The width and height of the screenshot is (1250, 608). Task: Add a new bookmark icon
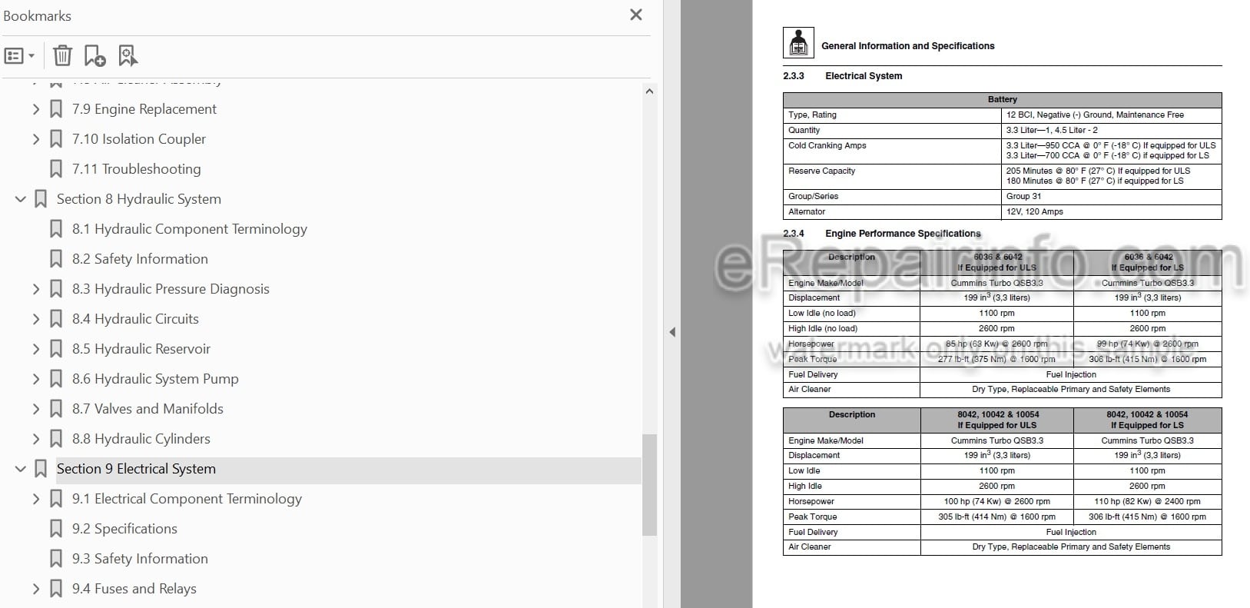click(94, 56)
